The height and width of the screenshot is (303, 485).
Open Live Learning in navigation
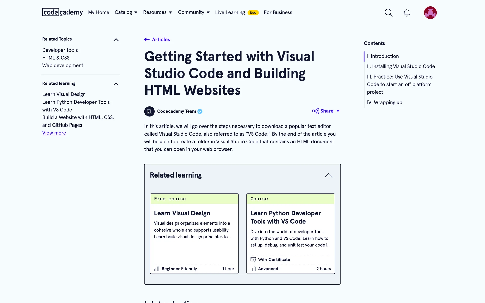[x=230, y=12]
